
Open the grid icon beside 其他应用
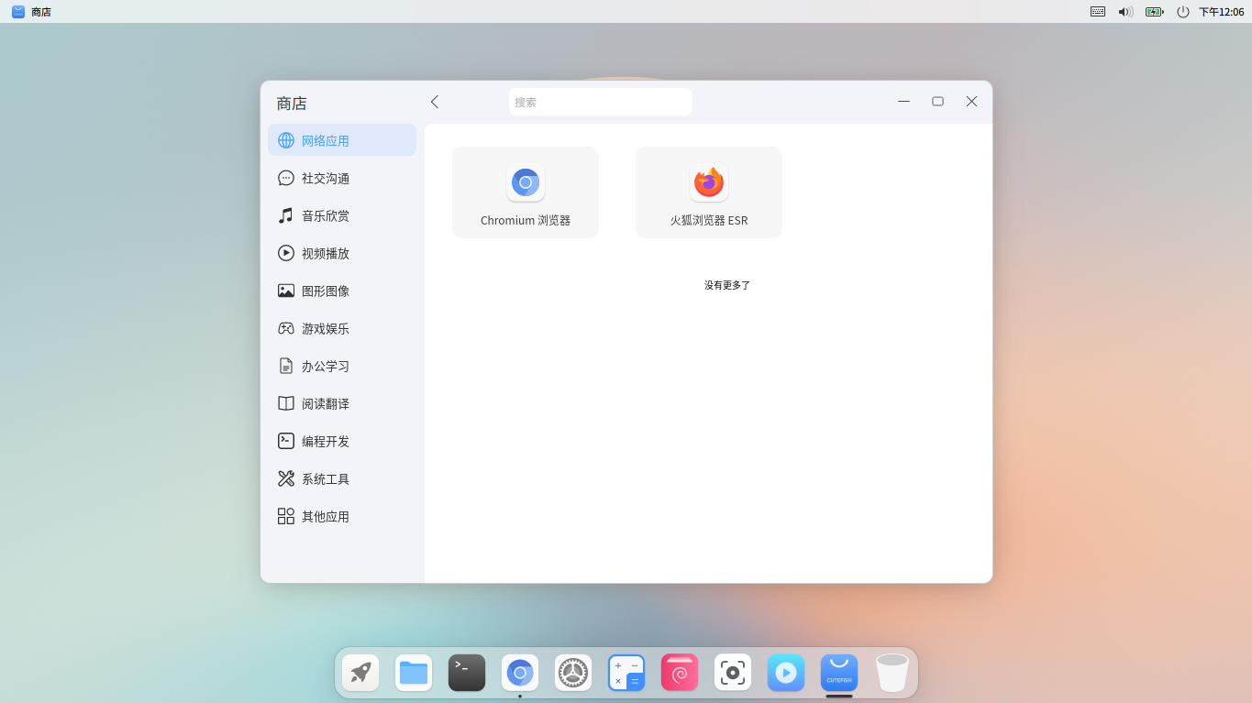point(285,516)
